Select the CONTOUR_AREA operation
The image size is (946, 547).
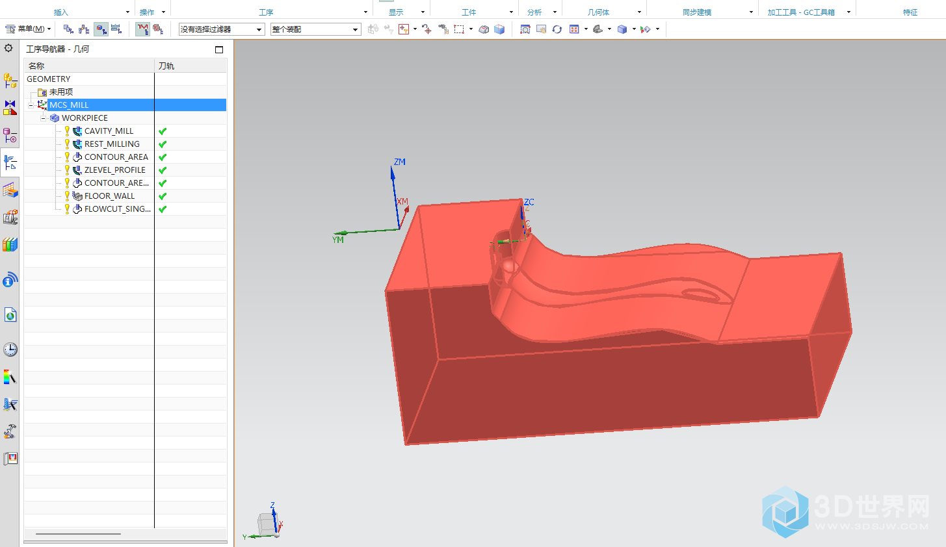116,157
